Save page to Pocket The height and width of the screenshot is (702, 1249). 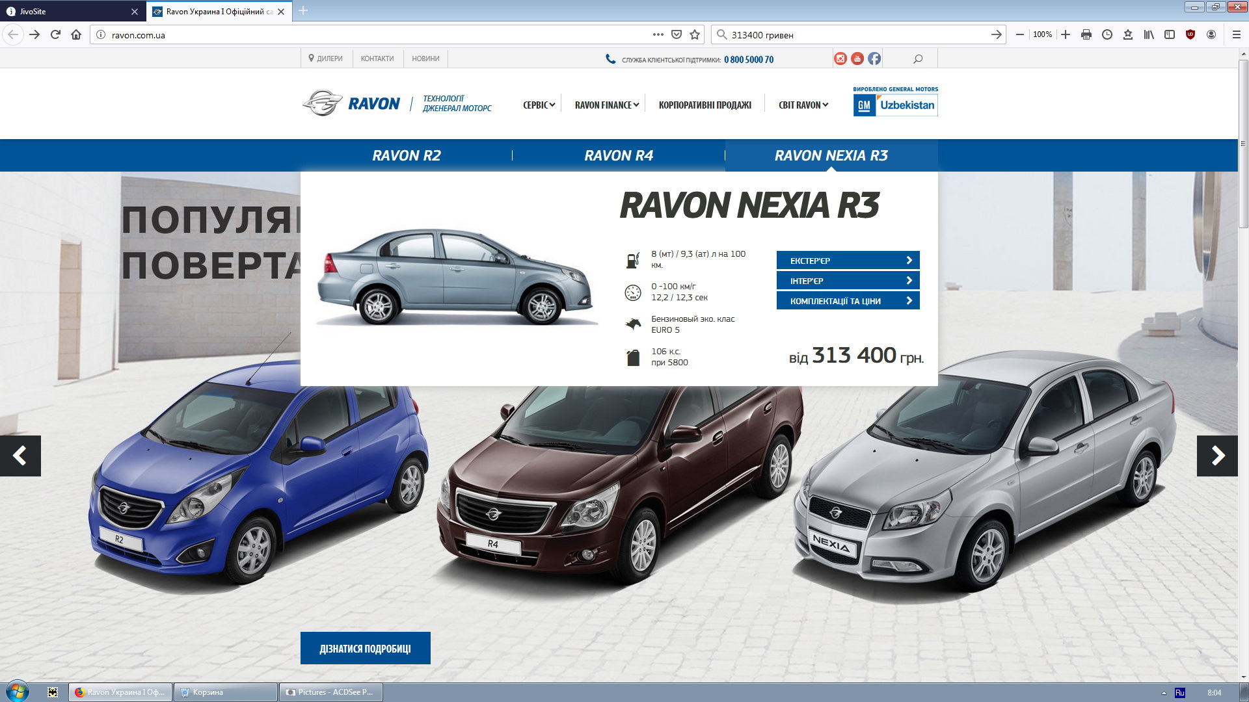[677, 34]
